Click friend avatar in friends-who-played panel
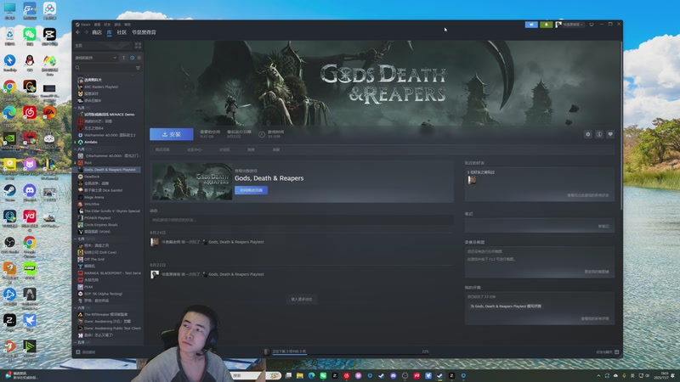The height and width of the screenshot is (382, 680). tap(472, 180)
